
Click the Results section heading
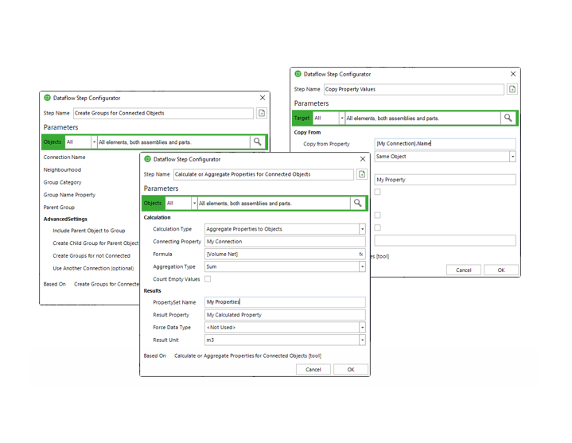click(x=152, y=290)
